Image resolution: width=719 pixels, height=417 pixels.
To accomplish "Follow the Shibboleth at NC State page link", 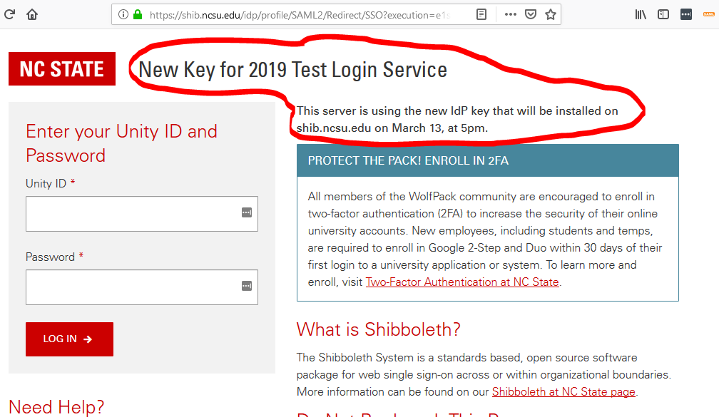I will [564, 392].
